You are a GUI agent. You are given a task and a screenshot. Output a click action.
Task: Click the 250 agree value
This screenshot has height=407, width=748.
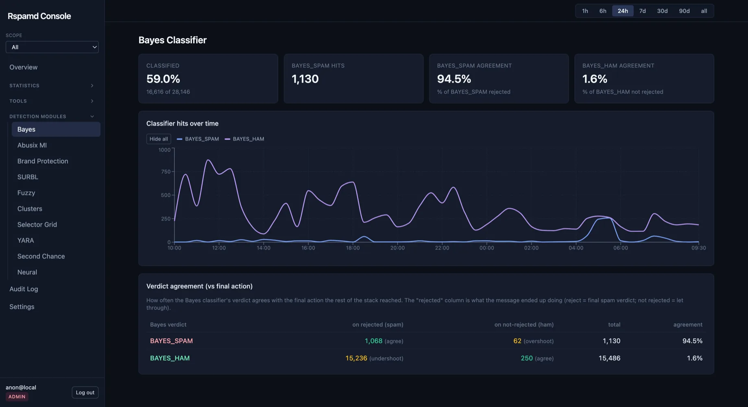click(527, 358)
